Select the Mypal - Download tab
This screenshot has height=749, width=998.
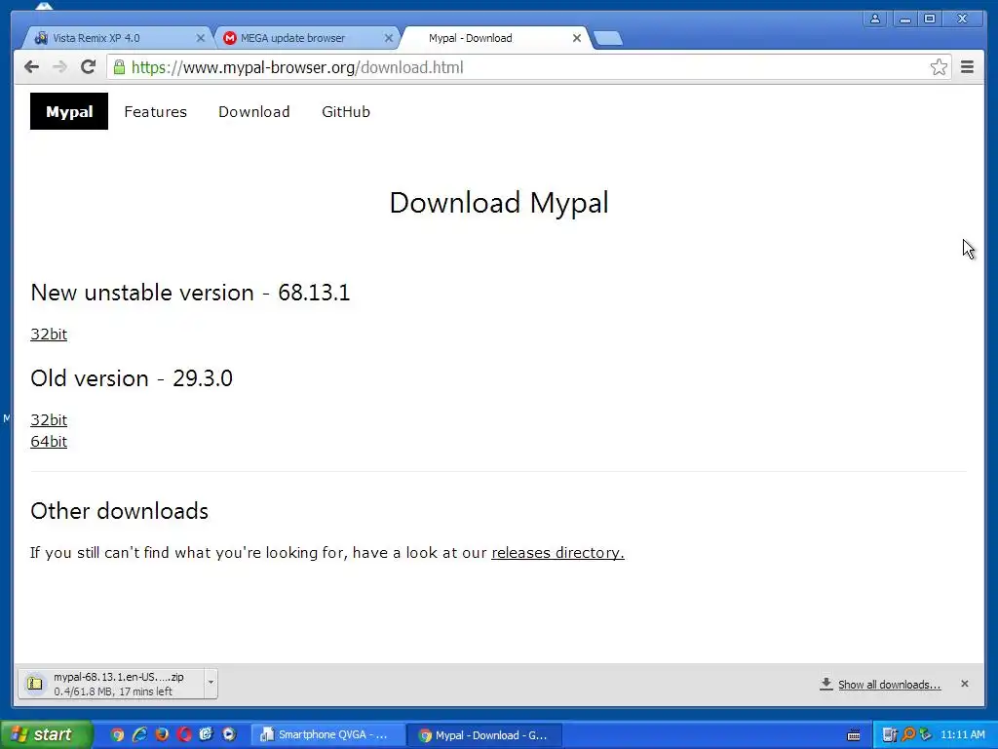coord(494,38)
